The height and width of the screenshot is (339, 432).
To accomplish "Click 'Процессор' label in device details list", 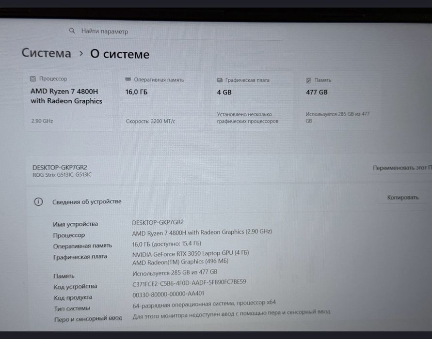I will click(69, 235).
